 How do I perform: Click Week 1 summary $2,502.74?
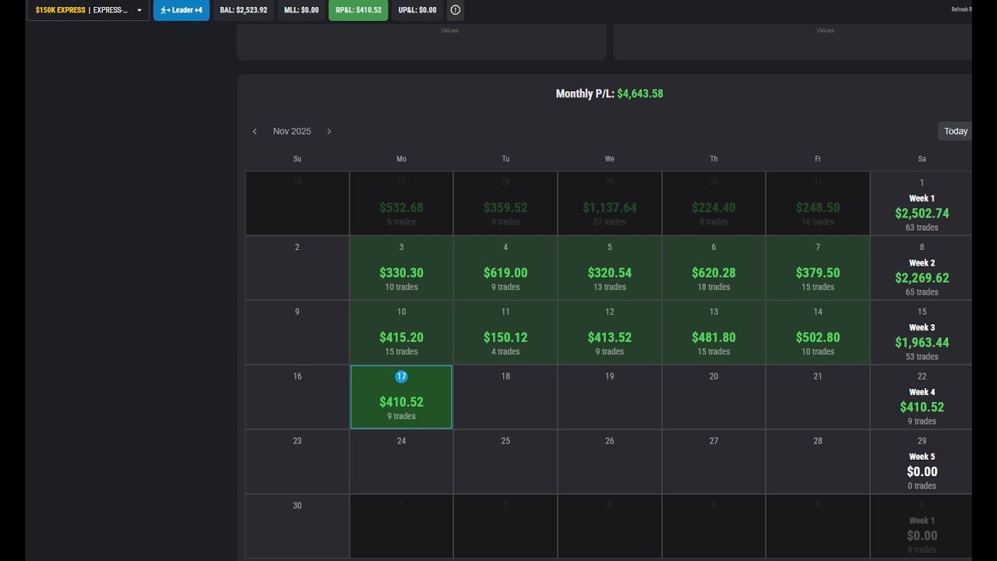pyautogui.click(x=921, y=204)
